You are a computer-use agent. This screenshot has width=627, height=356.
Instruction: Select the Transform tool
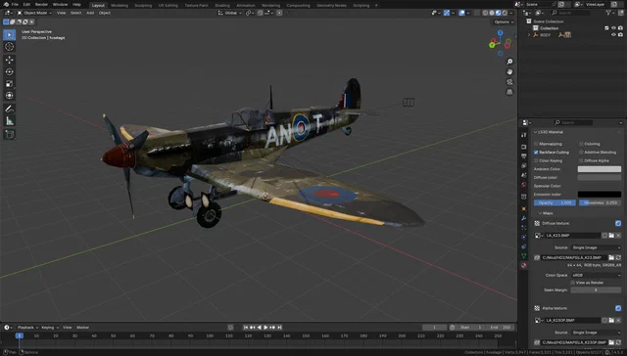(9, 96)
